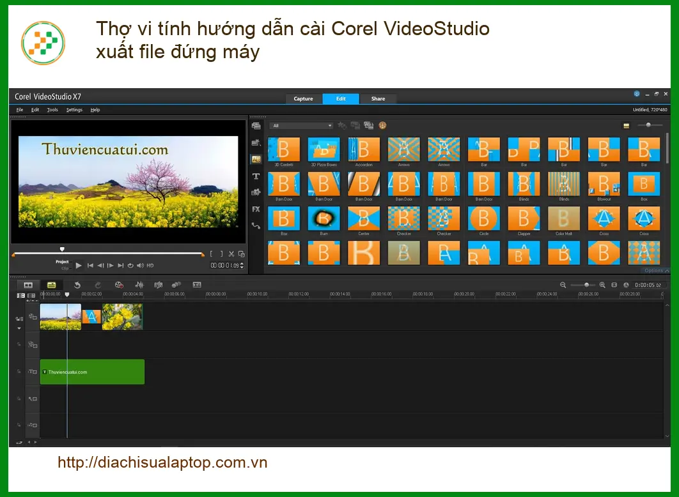
Task: Zoom out the timeline magnifier
Action: click(x=563, y=285)
